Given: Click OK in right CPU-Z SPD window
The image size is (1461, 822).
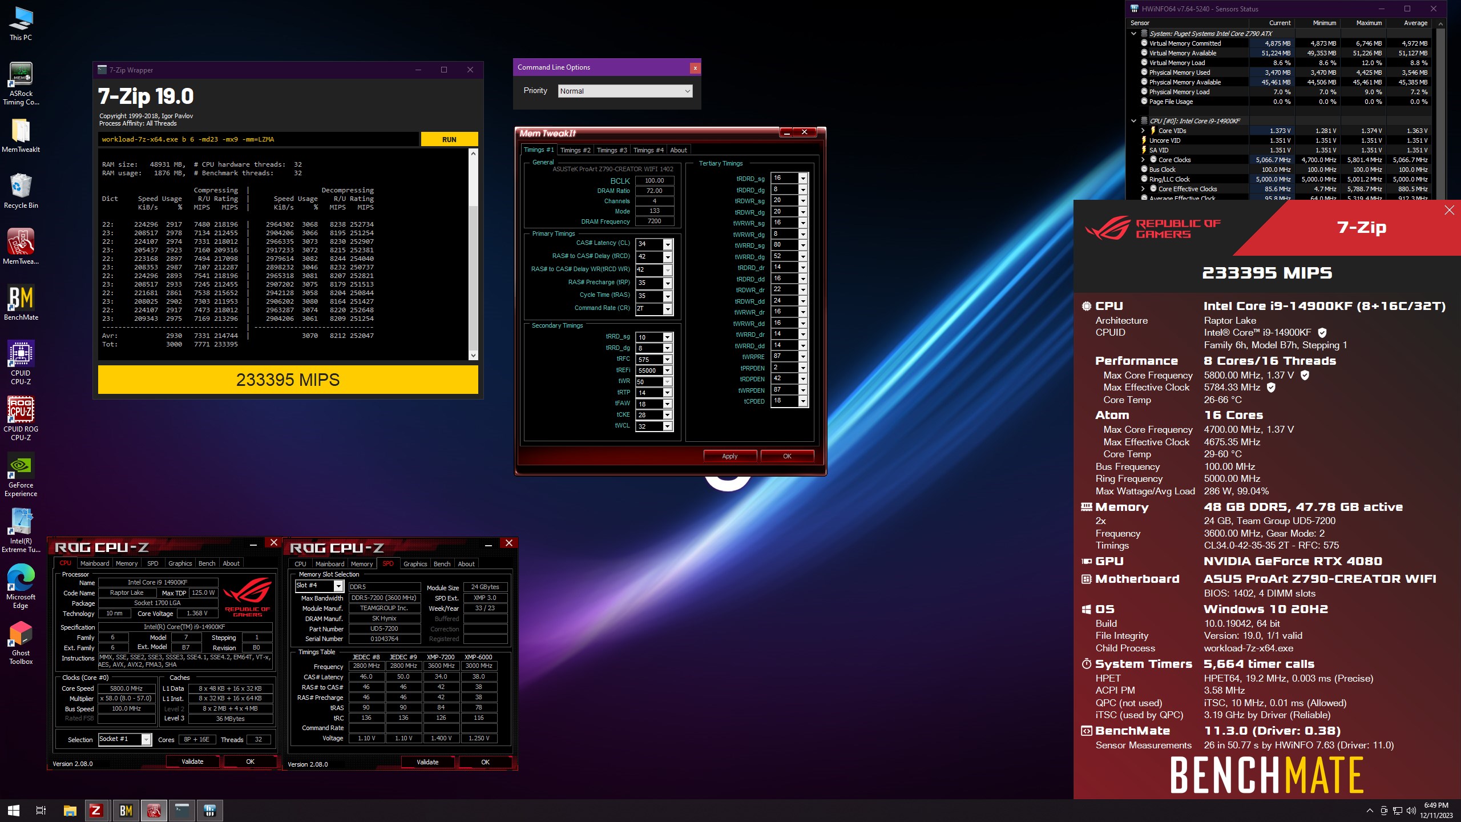Looking at the screenshot, I should point(485,762).
